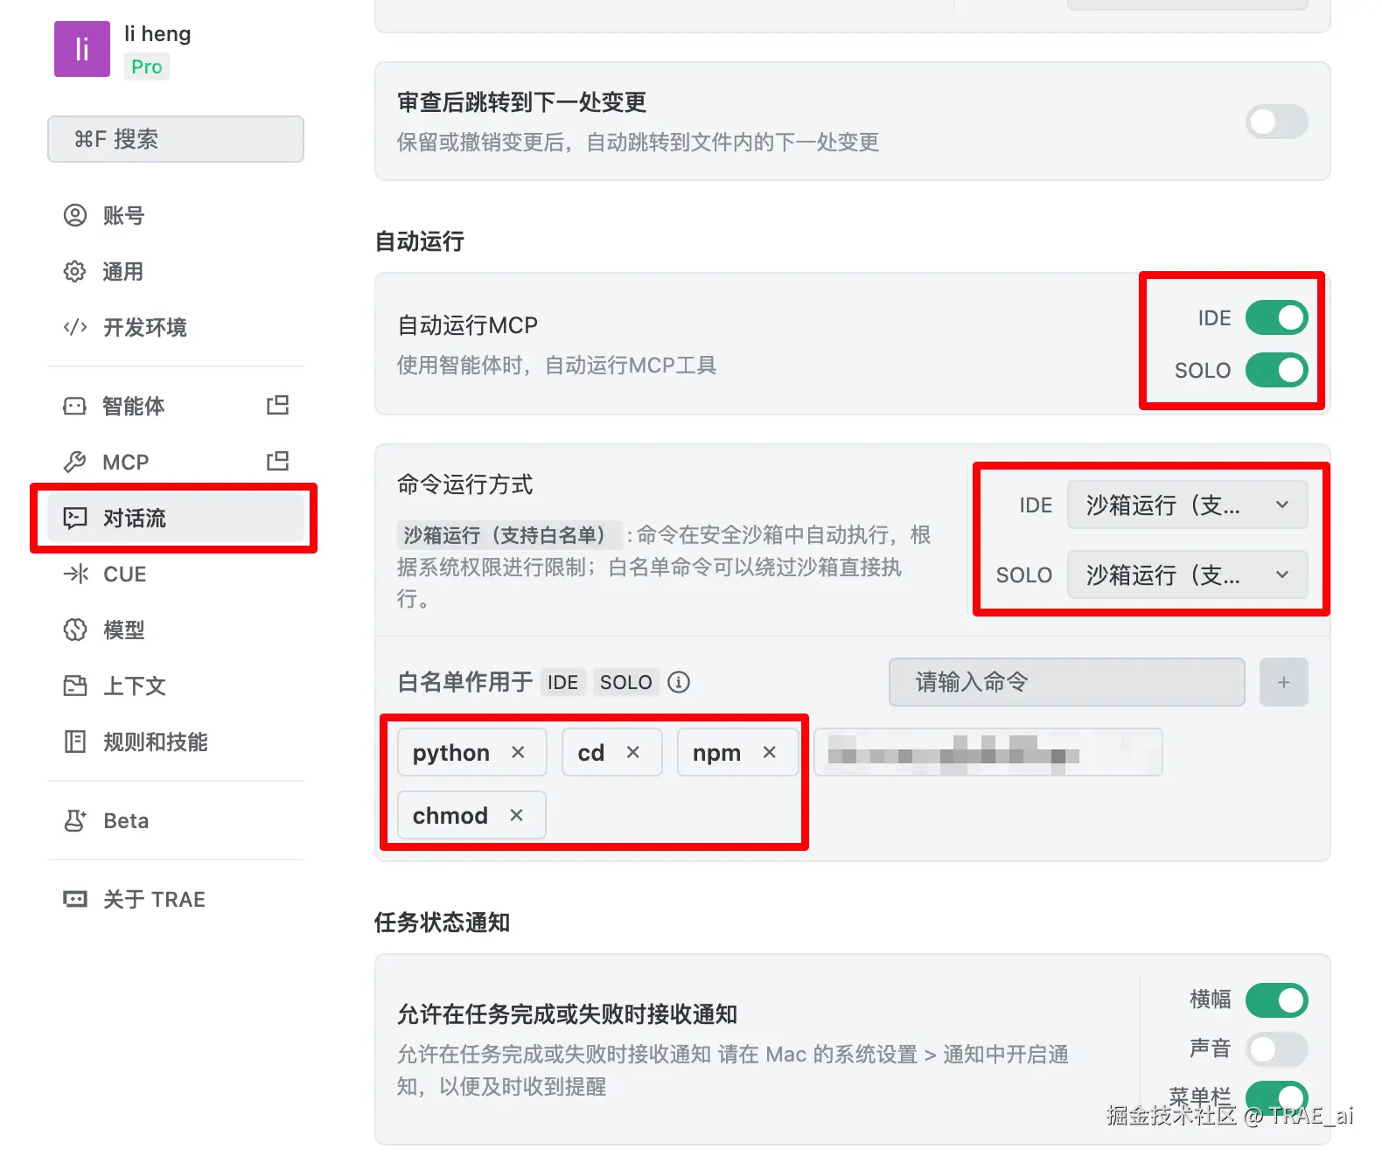Image resolution: width=1382 pixels, height=1156 pixels.
Task: Open the external link icon for 智能体
Action: tap(278, 405)
